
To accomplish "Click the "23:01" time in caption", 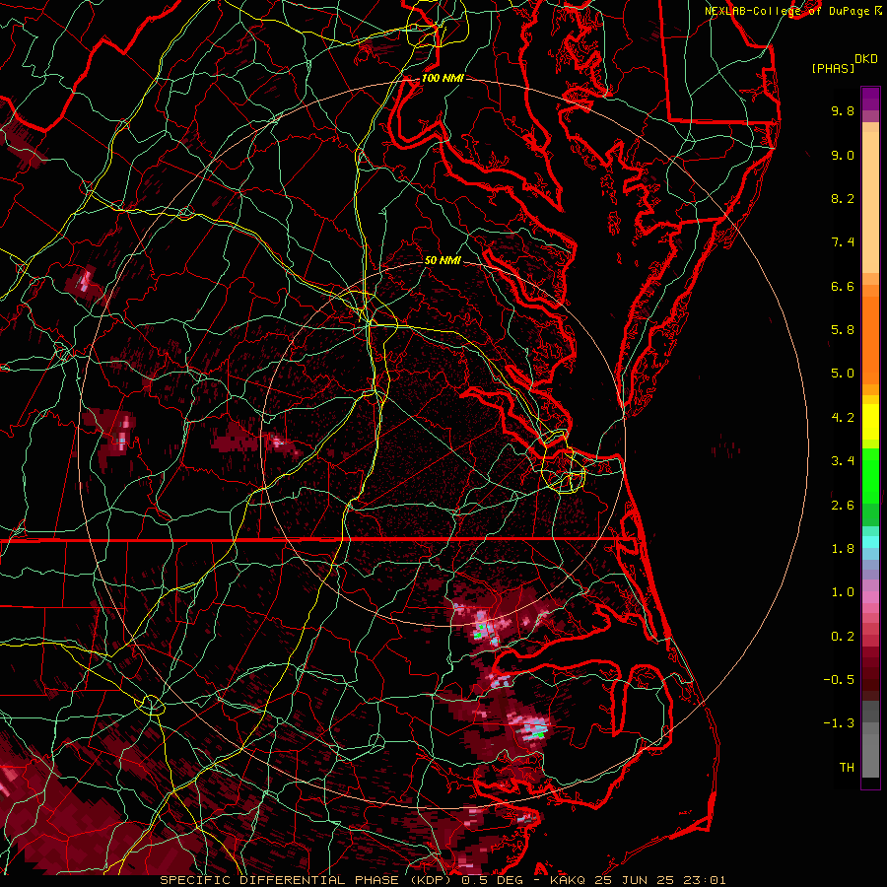I will point(705,880).
